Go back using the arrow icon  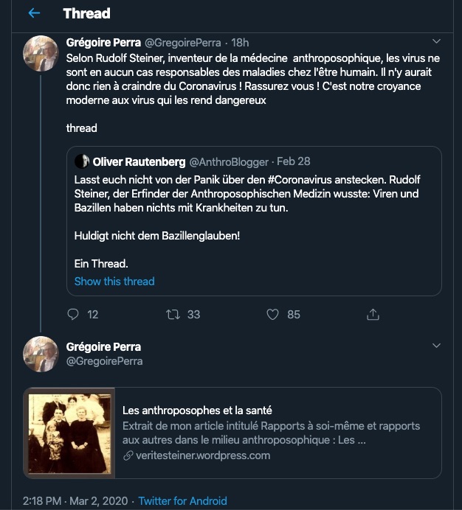[34, 13]
